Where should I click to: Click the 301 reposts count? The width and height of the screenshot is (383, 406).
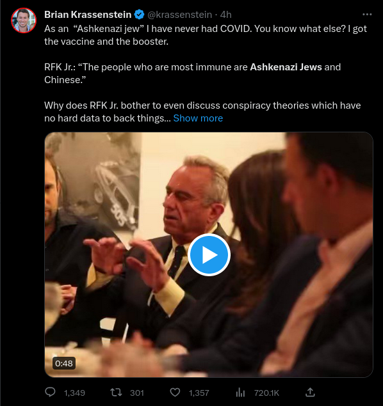tap(137, 393)
